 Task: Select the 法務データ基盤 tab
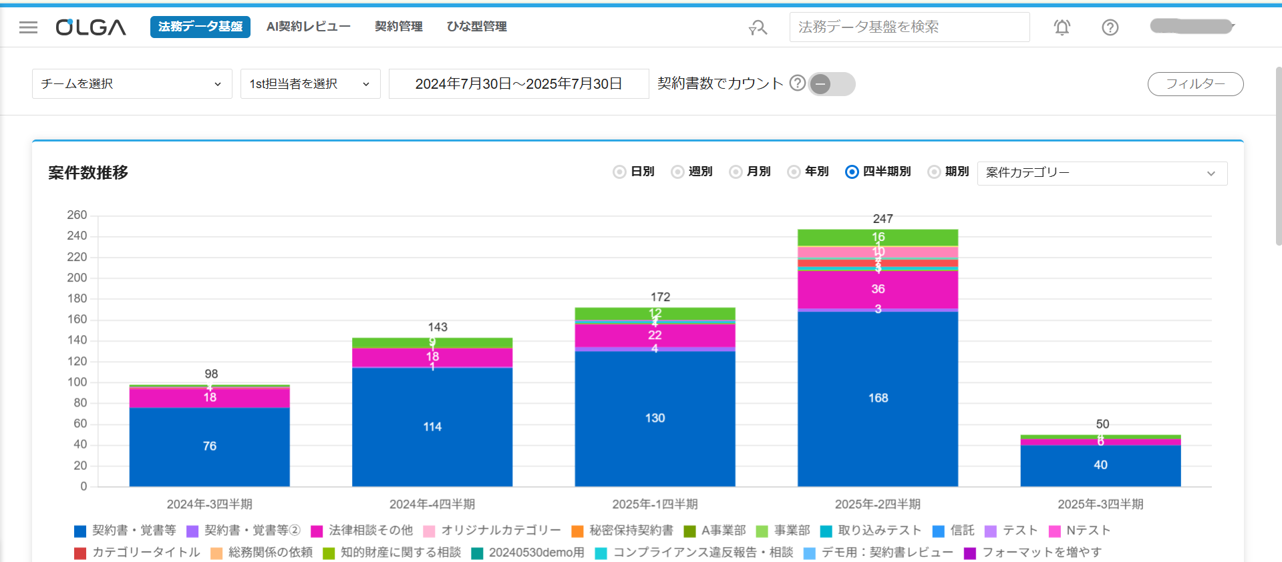pos(200,27)
